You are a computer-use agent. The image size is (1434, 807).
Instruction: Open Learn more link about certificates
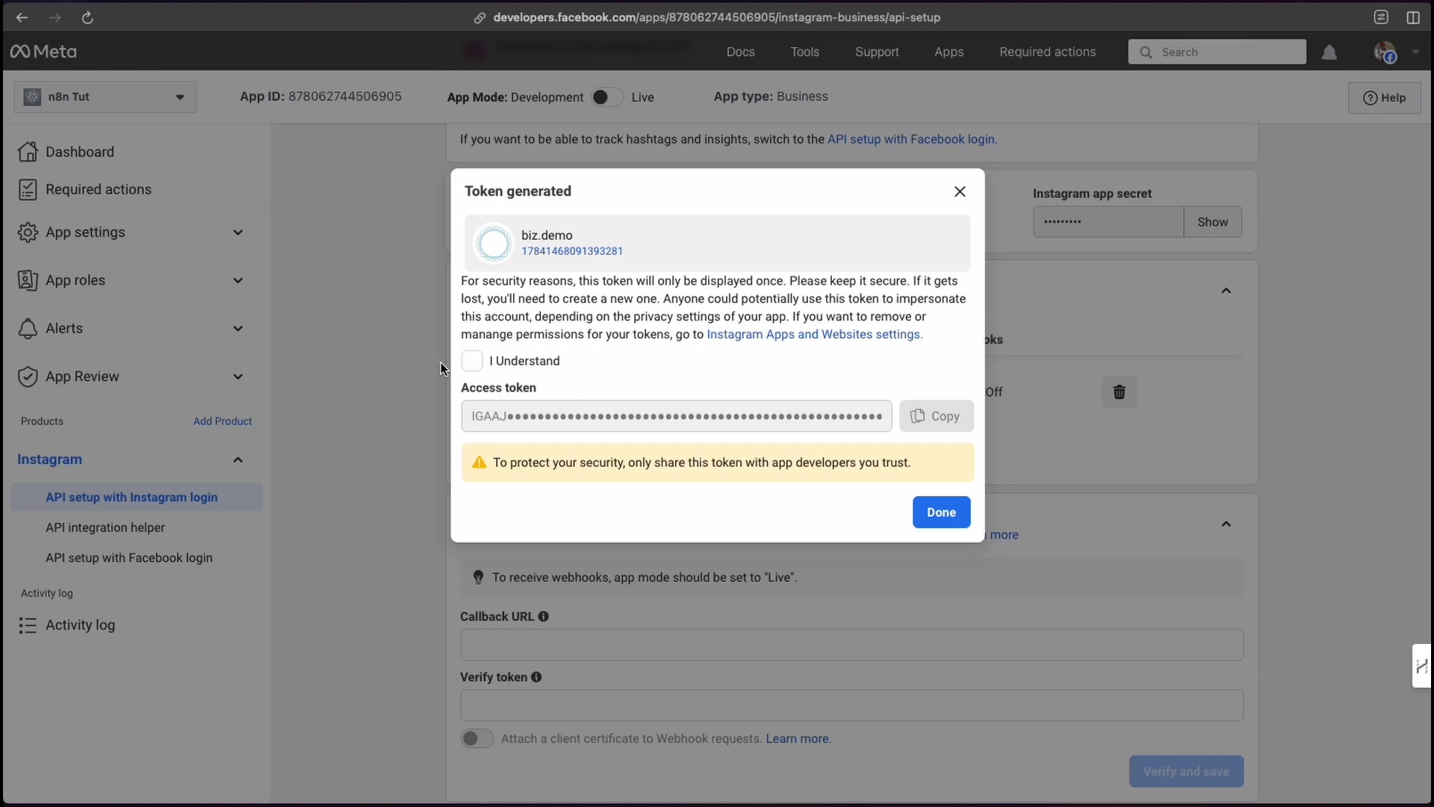pos(798,738)
